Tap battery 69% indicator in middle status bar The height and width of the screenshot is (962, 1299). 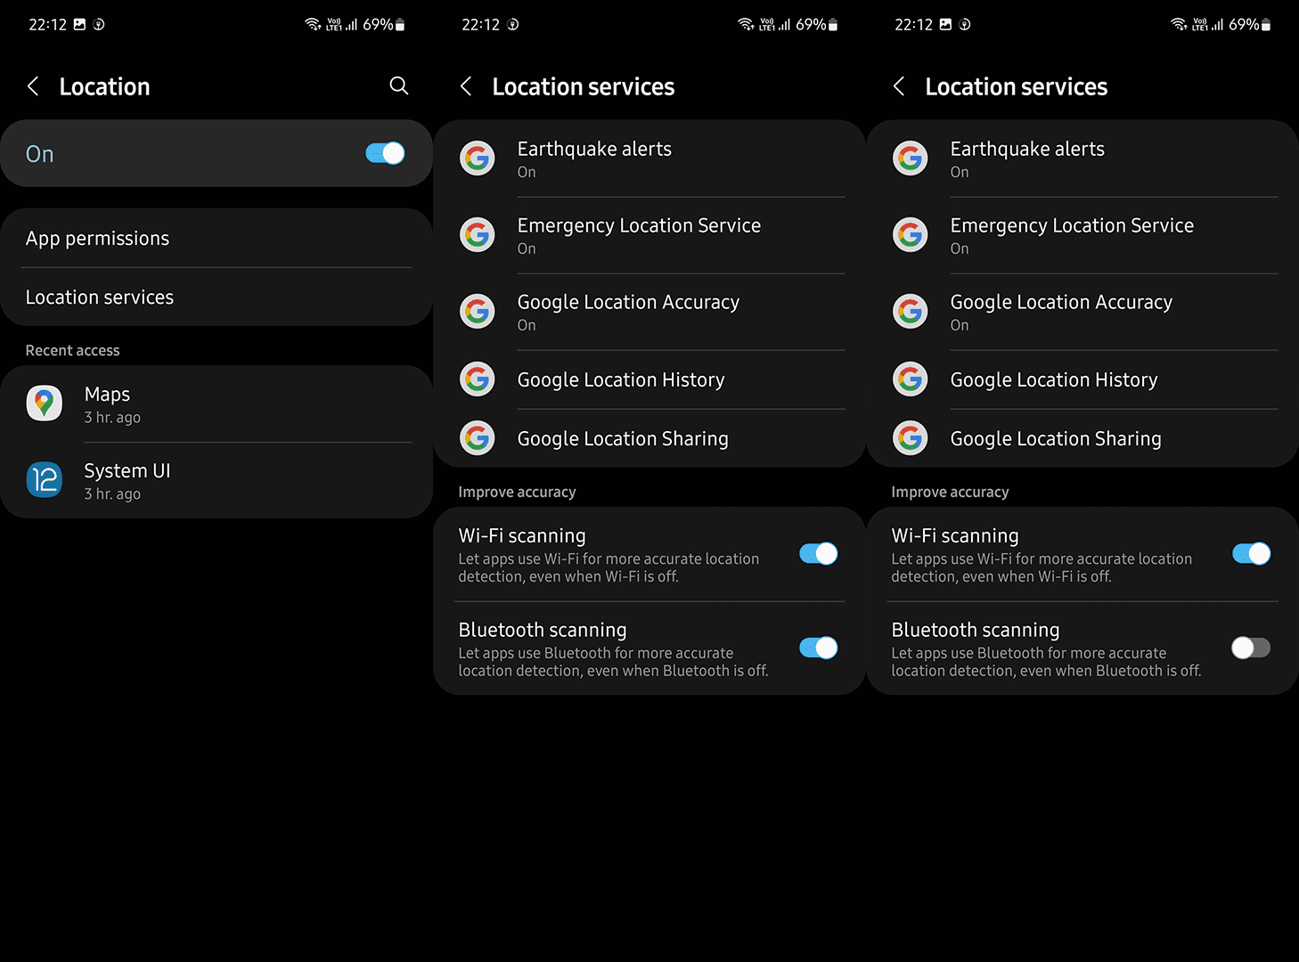(816, 24)
